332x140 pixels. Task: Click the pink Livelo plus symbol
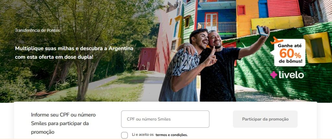(x=274, y=75)
